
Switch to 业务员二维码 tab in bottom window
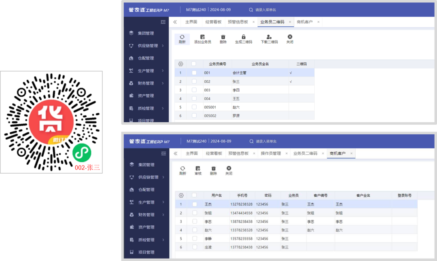click(305, 153)
